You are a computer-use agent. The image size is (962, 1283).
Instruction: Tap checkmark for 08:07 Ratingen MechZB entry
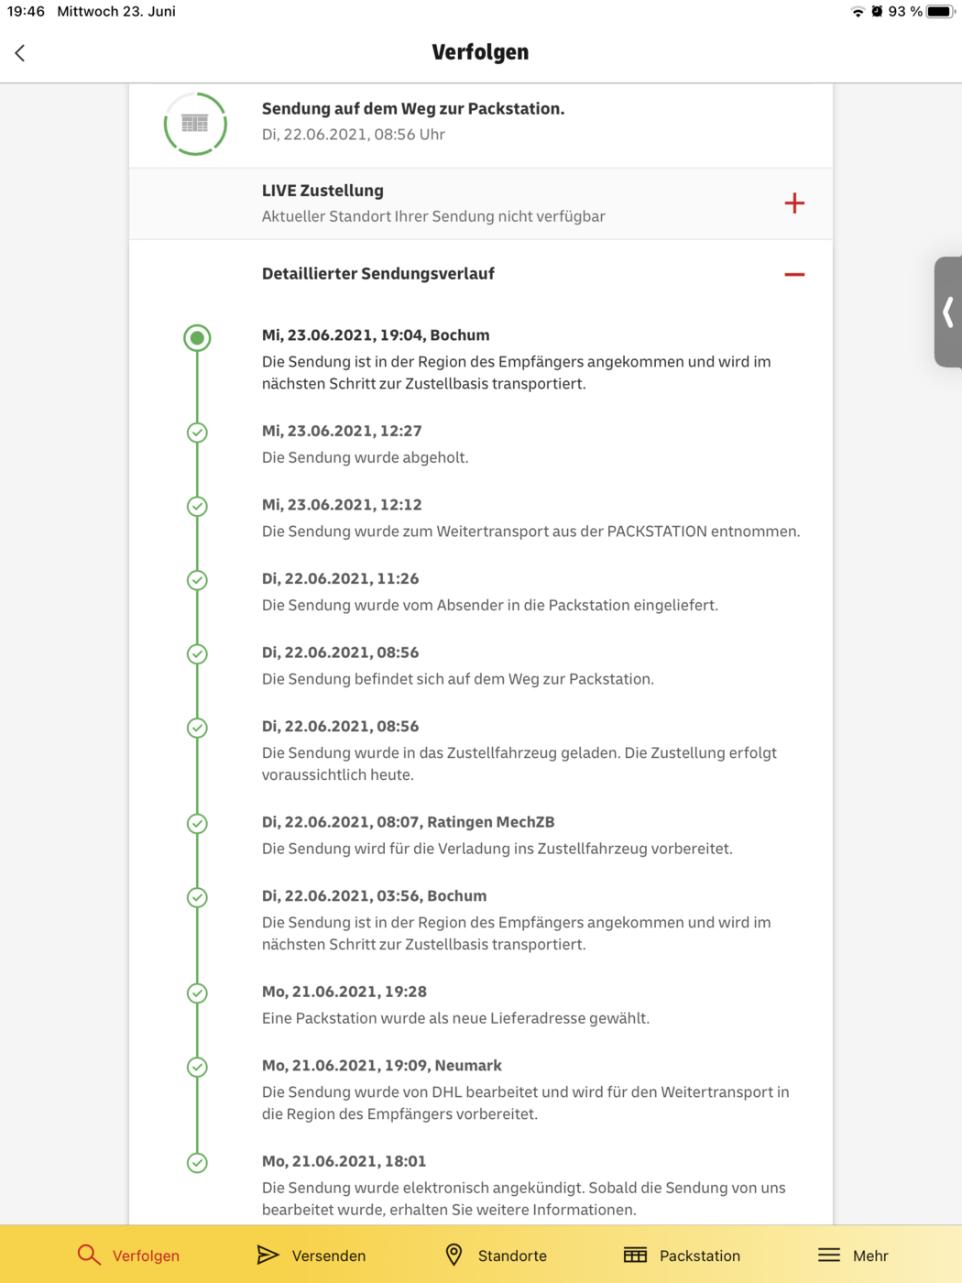click(x=197, y=824)
